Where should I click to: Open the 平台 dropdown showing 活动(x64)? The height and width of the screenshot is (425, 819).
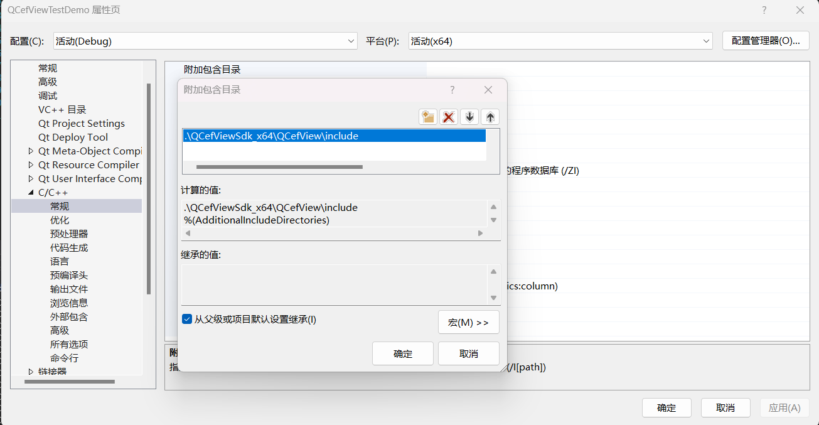point(560,41)
